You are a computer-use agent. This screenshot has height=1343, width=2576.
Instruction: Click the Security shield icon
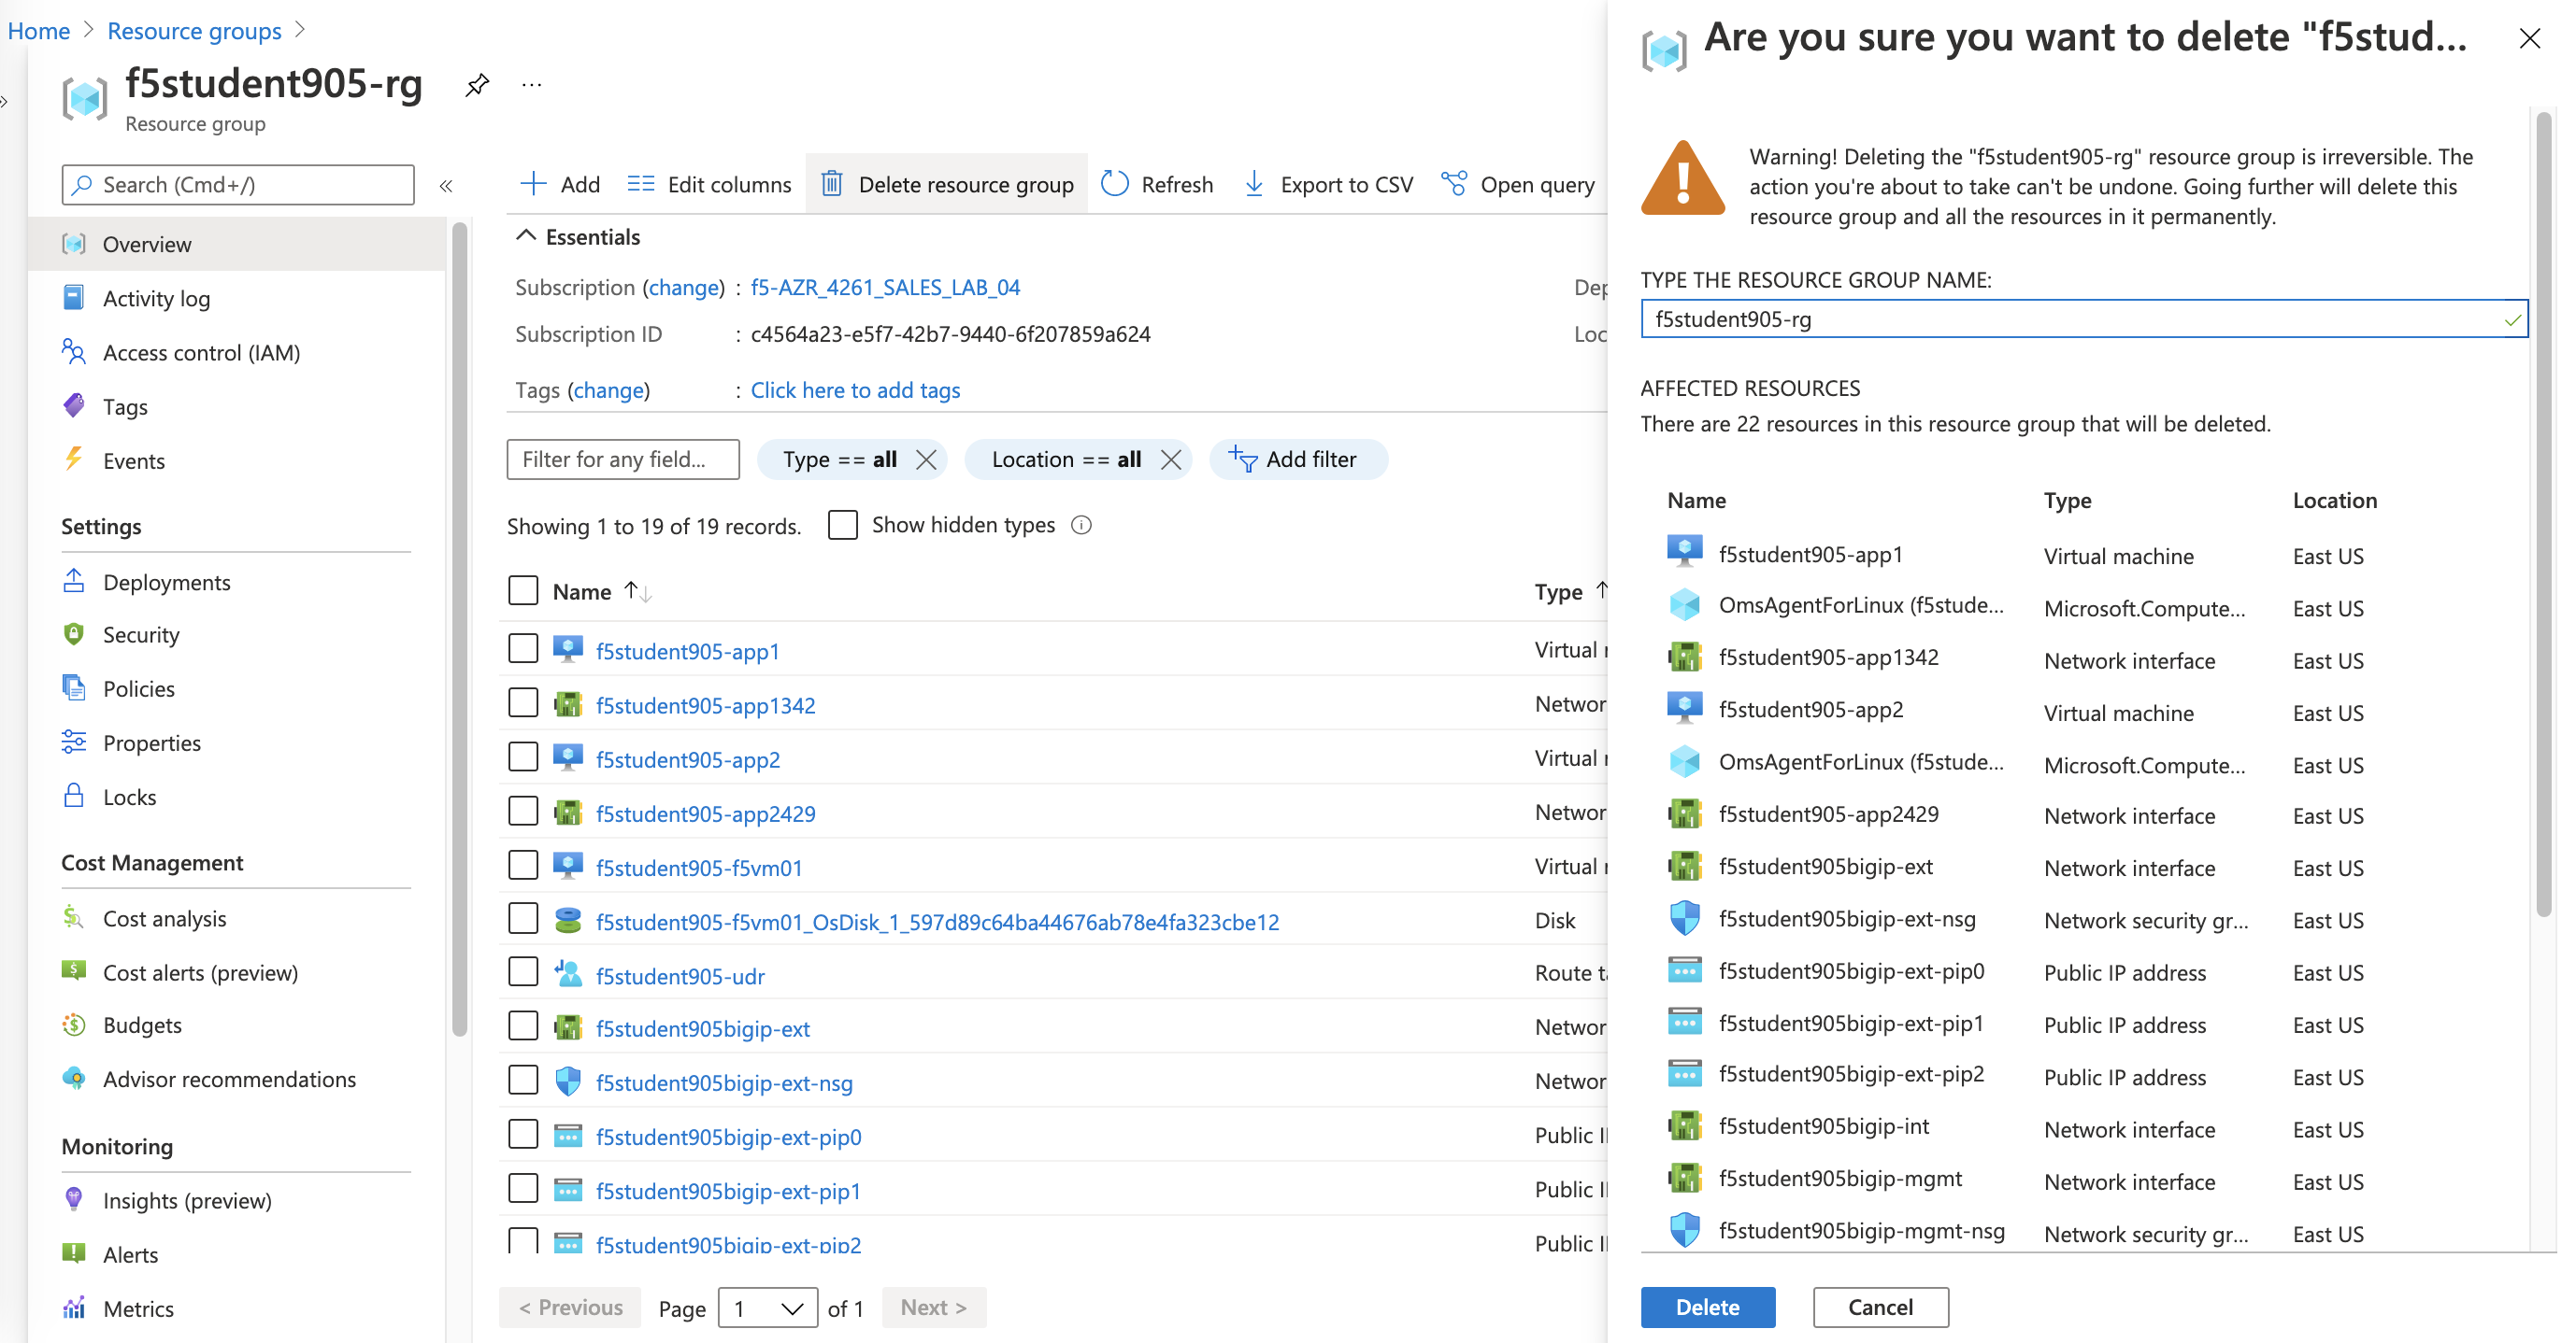(x=74, y=634)
